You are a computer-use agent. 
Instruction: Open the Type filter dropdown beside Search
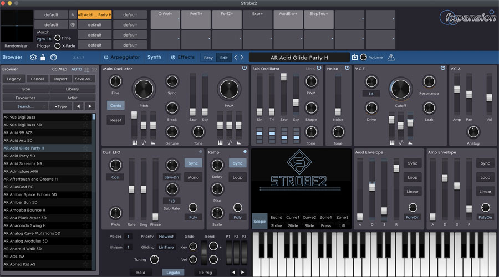[61, 106]
